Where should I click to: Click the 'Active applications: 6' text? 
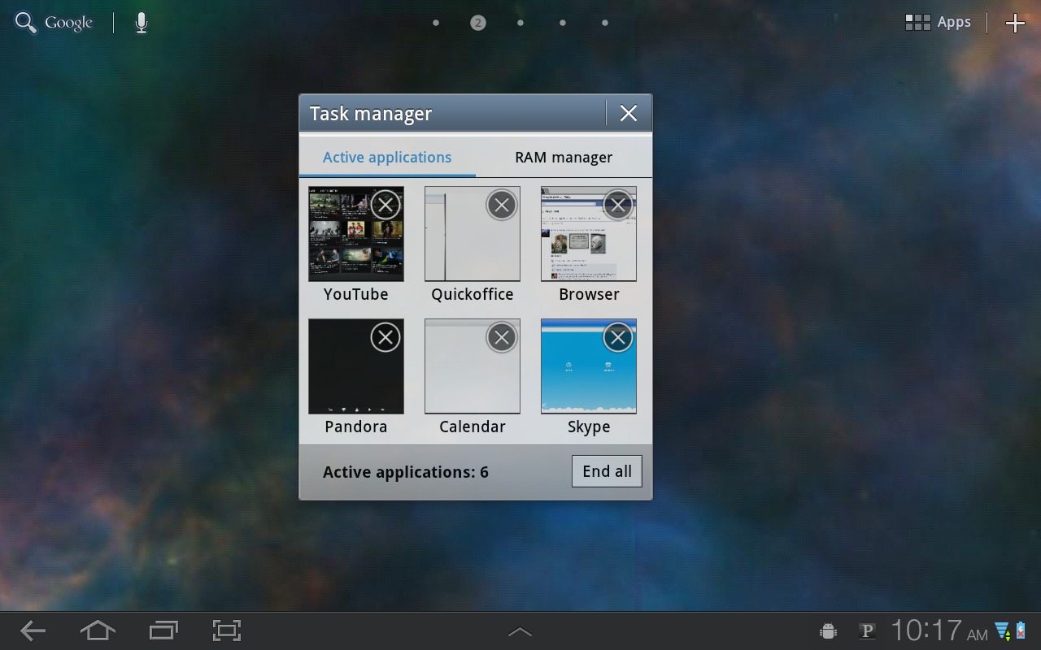(406, 472)
